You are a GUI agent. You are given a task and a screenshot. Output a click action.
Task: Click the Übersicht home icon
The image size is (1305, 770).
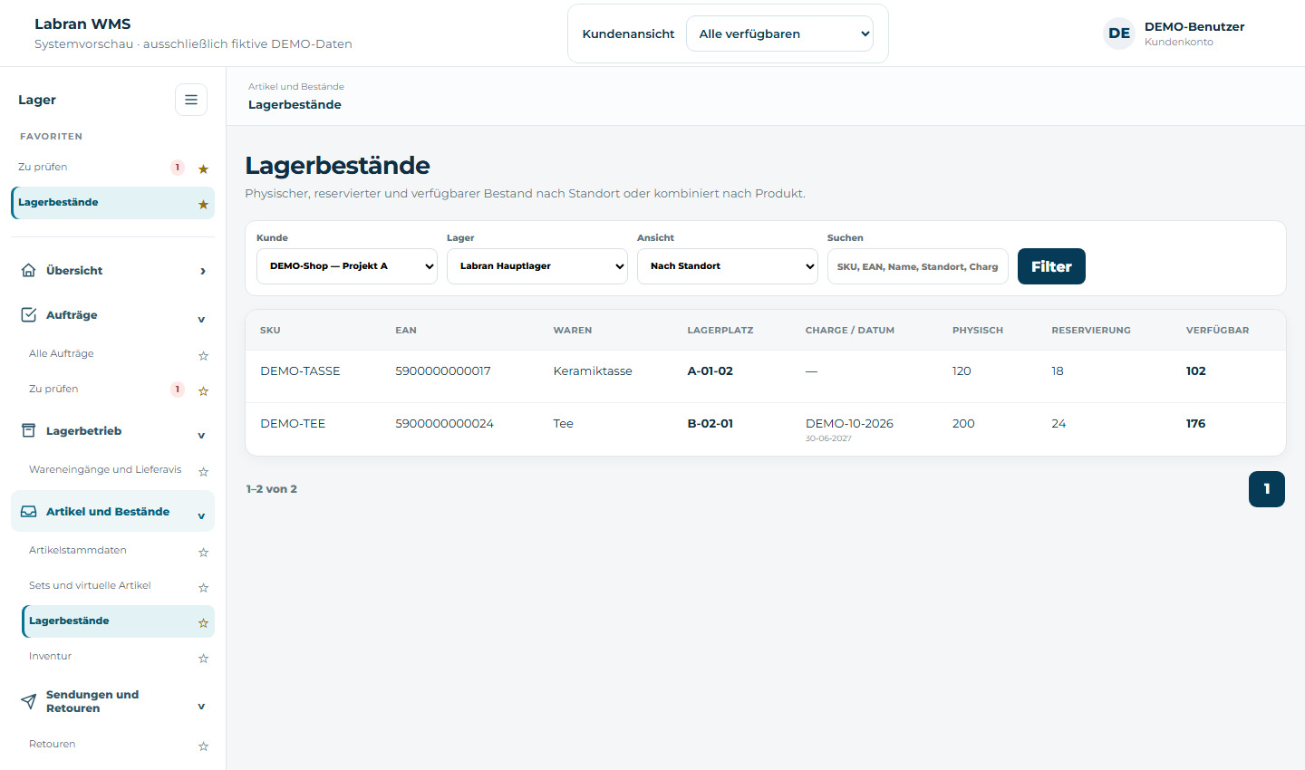[29, 270]
